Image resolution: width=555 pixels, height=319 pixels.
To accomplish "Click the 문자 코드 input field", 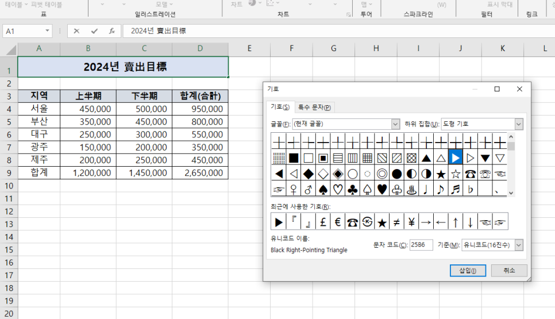I will coord(421,245).
